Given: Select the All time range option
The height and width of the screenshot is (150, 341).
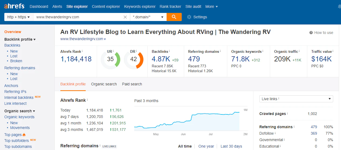Looking at the screenshot, I should 185,146.
